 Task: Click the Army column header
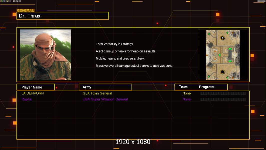point(105,87)
